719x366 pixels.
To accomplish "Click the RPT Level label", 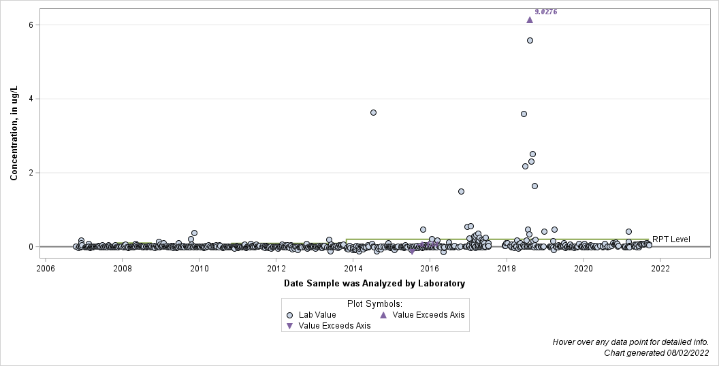I will click(671, 239).
